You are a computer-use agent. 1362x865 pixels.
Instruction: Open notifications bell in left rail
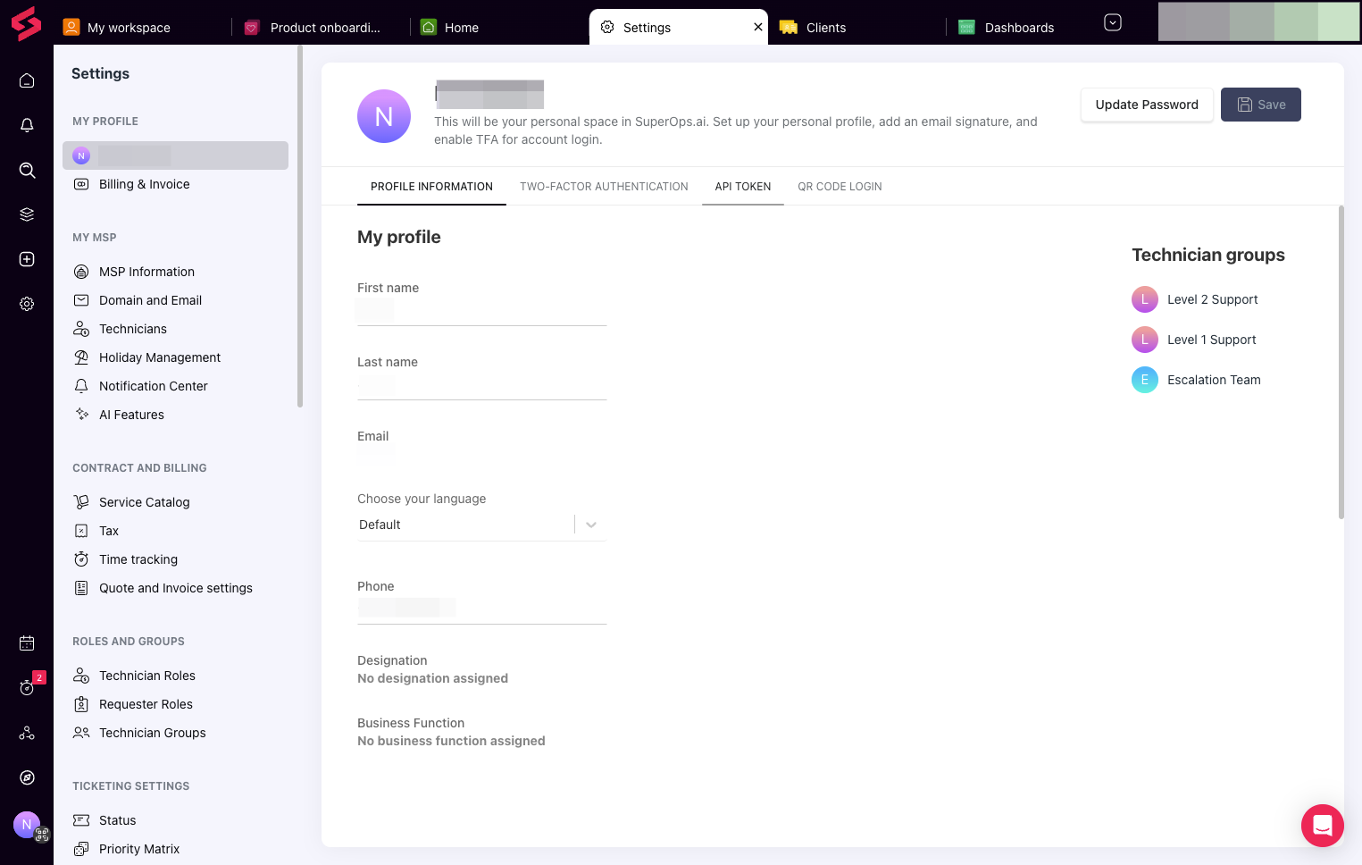click(27, 125)
